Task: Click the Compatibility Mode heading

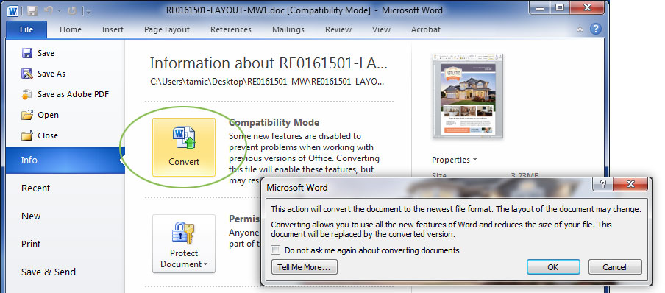Action: pyautogui.click(x=274, y=122)
